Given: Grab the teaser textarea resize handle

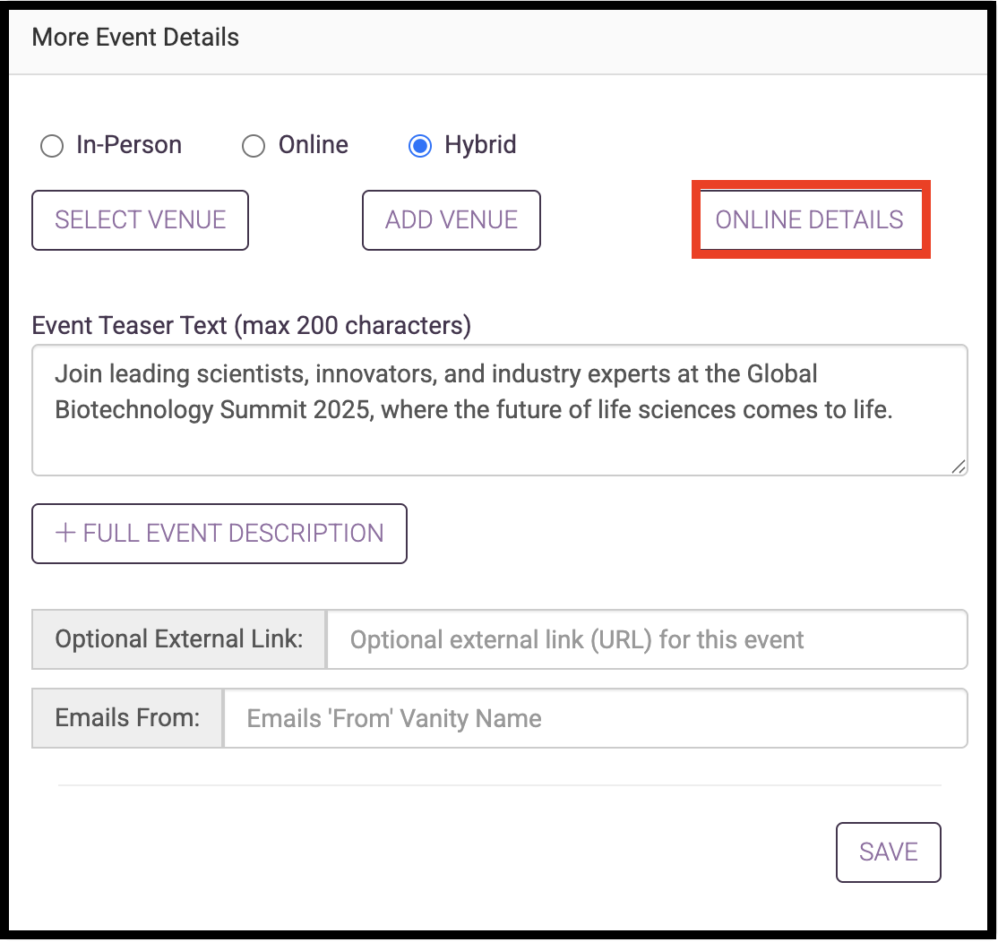Looking at the screenshot, I should [x=959, y=467].
